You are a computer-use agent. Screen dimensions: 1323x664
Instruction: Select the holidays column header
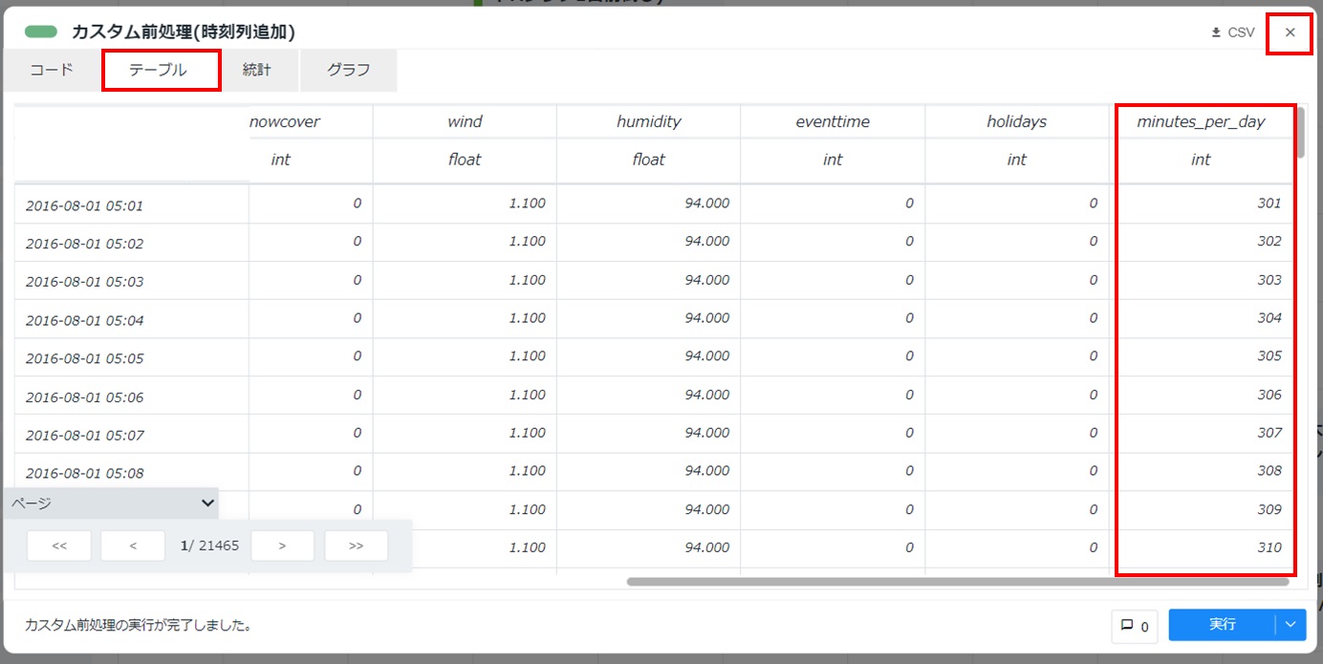point(1016,122)
